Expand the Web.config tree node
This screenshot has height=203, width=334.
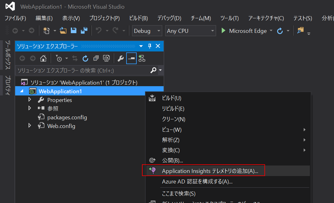tap(30, 126)
